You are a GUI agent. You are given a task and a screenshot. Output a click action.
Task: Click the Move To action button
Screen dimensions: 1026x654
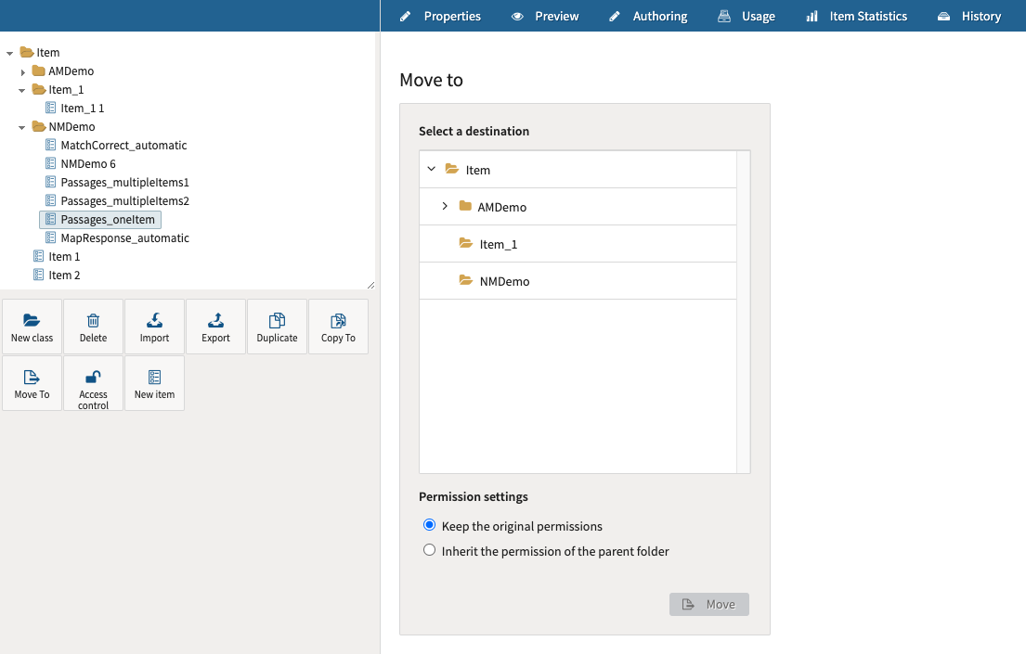(32, 382)
